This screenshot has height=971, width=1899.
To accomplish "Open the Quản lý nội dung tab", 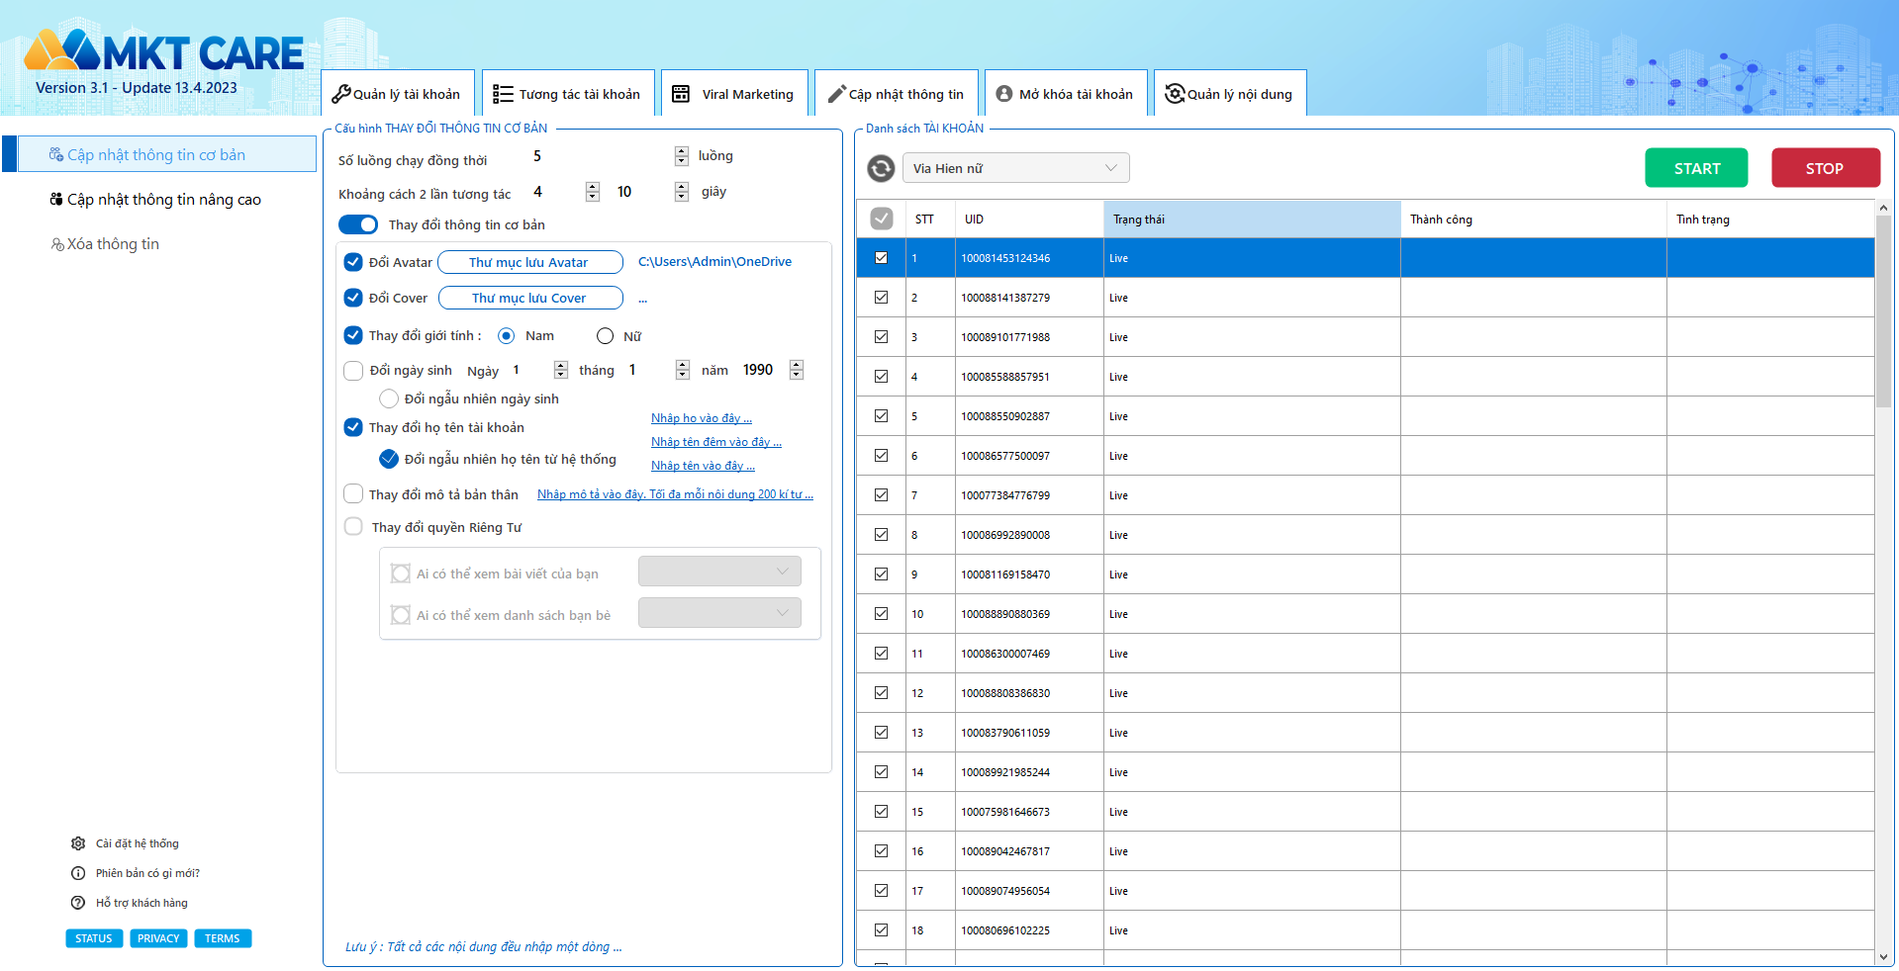I will click(1230, 94).
